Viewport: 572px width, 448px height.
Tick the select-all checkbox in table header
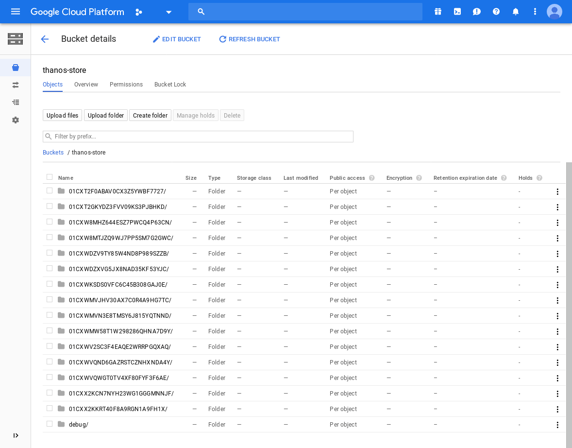(x=50, y=177)
